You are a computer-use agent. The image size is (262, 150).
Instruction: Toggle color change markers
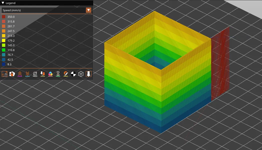pos(50,74)
